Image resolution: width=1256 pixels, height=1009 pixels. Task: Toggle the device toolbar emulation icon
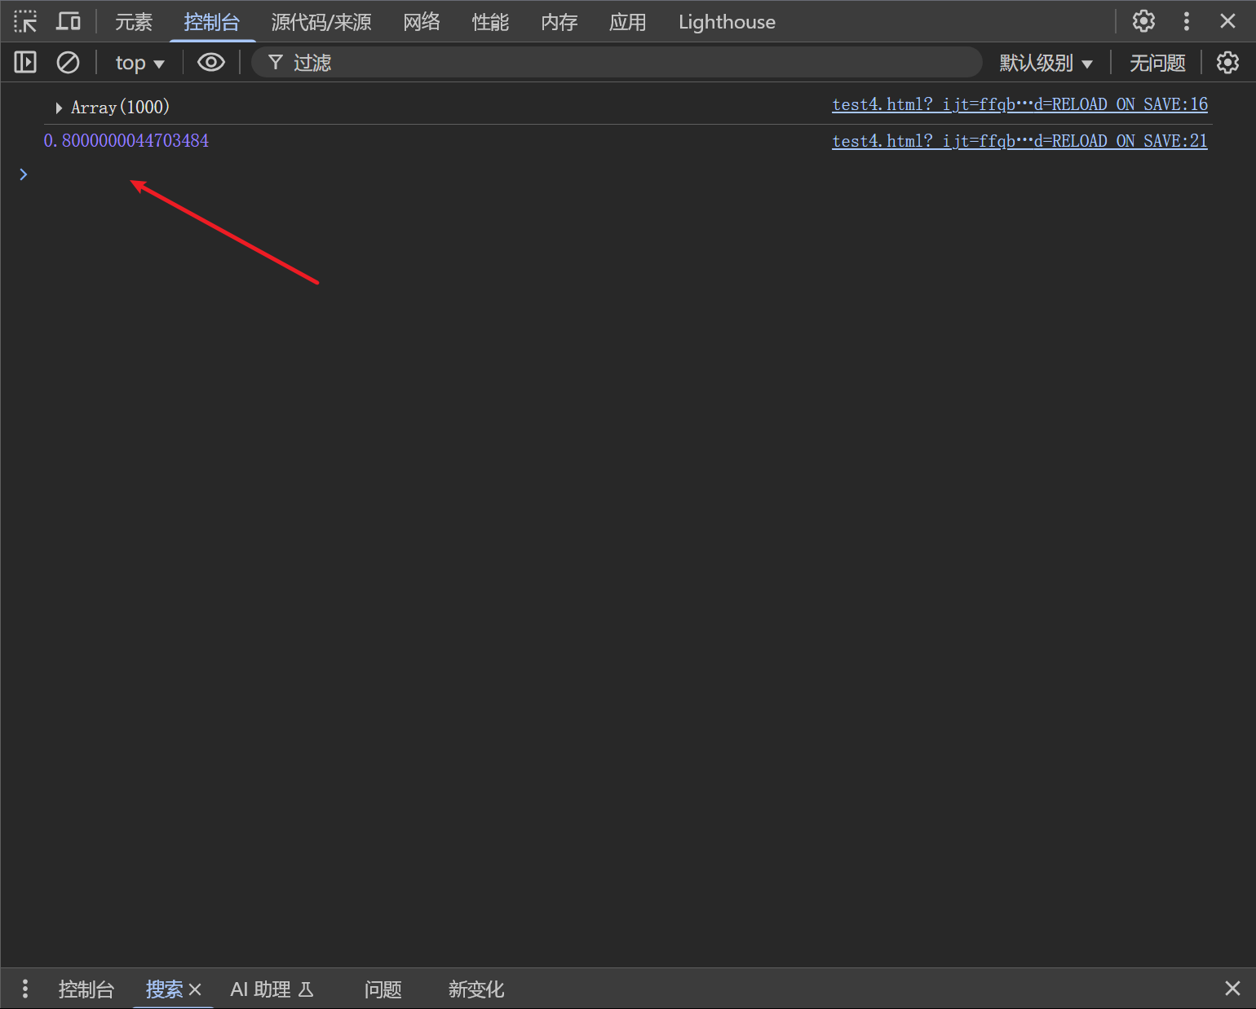(68, 21)
